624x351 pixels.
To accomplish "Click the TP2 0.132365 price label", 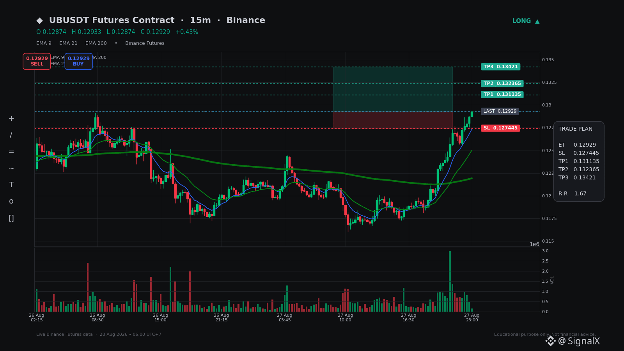I will (502, 83).
